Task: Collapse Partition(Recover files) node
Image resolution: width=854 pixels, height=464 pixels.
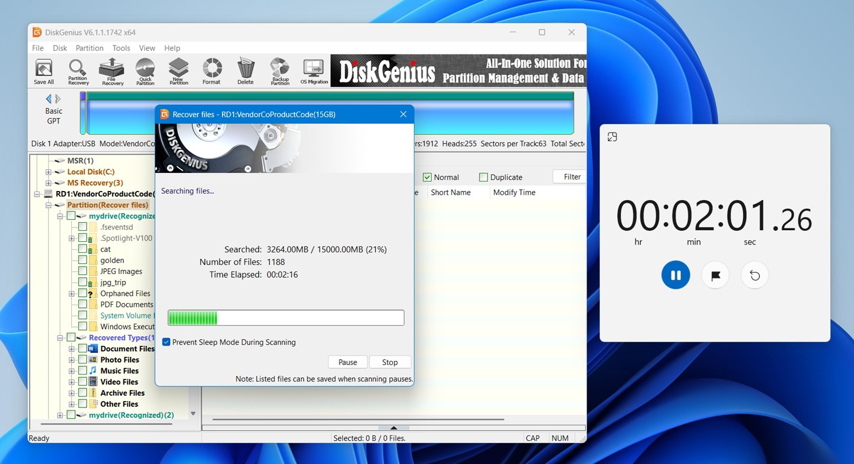Action: coord(49,205)
